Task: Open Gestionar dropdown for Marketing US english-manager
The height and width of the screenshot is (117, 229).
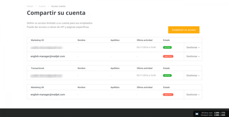Action: 193,56
